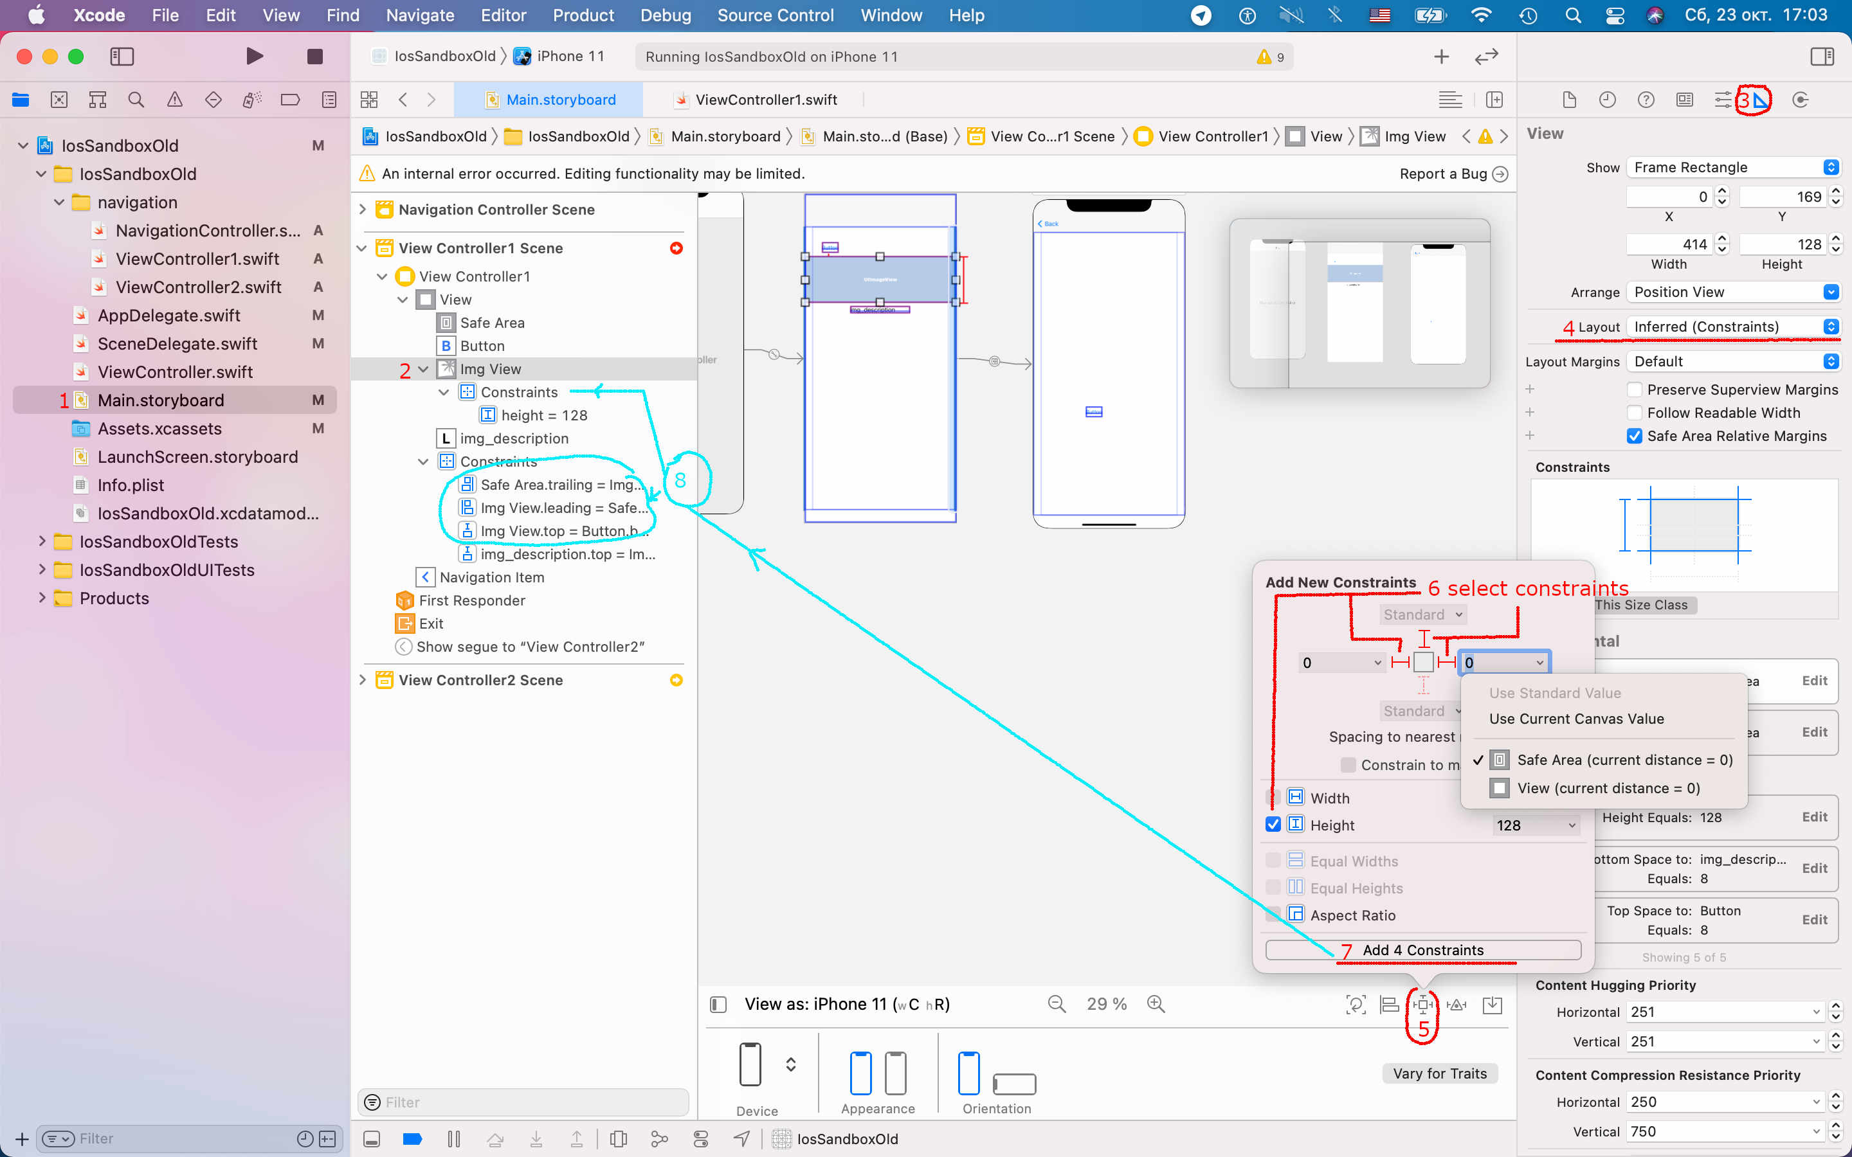
Task: Uncheck the Height constraint checkbox
Action: [1273, 824]
